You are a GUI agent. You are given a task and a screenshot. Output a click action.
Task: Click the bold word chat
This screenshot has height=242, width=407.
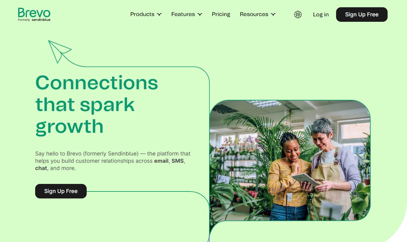pyautogui.click(x=41, y=168)
